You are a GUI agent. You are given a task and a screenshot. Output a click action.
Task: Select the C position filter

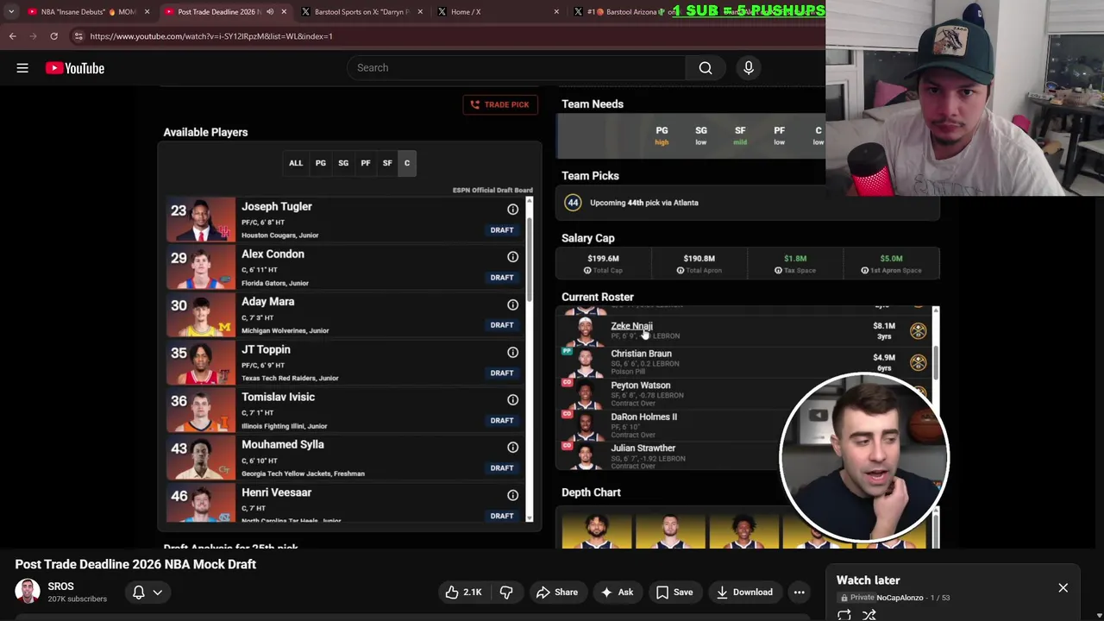pos(407,163)
